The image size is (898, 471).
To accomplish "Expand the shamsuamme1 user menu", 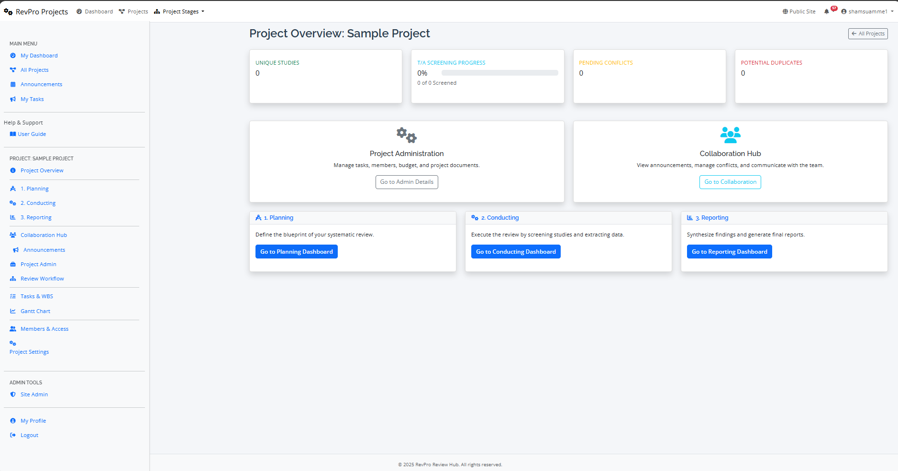I will pos(867,11).
